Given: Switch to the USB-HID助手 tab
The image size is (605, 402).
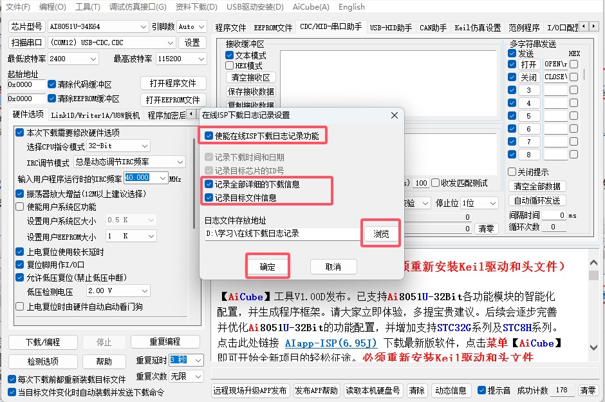Looking at the screenshot, I should tap(391, 28).
